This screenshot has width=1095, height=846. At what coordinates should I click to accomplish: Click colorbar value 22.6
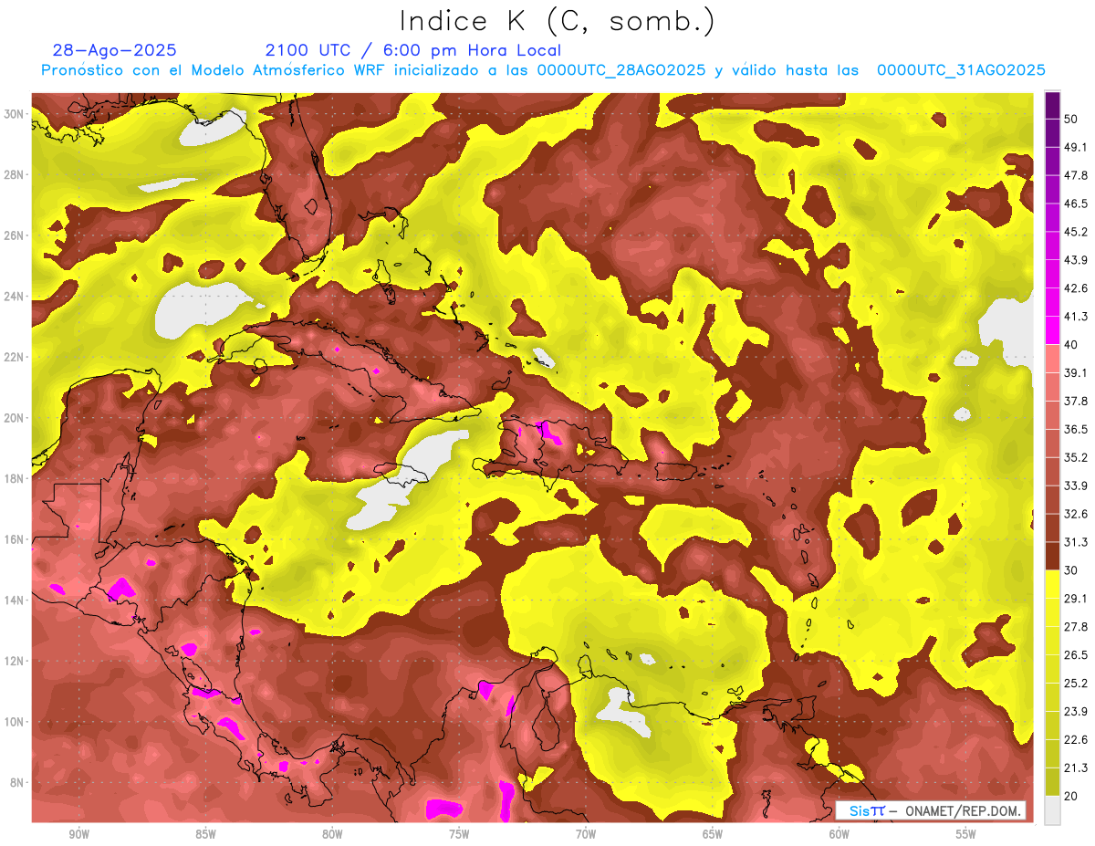point(1075,739)
